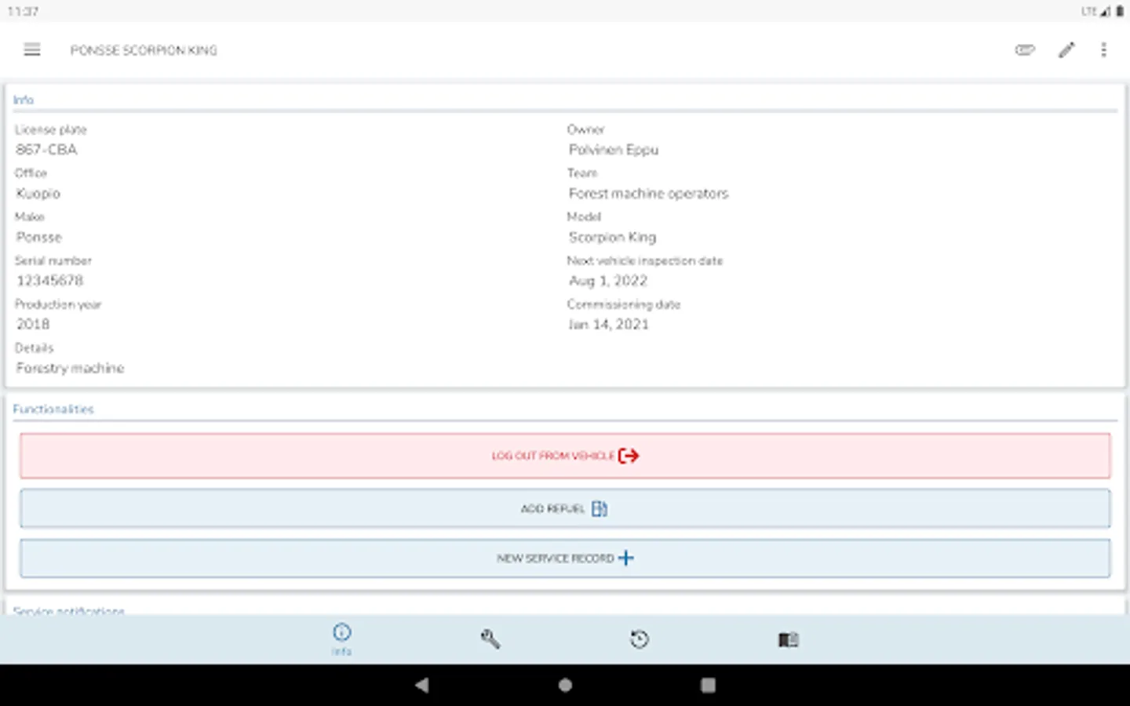Select production year 2018
Screen dimensions: 1130x706
(33, 324)
